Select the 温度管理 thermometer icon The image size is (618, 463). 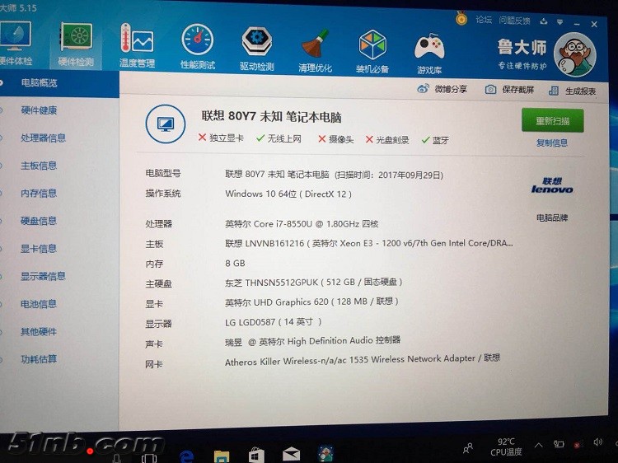tap(136, 41)
